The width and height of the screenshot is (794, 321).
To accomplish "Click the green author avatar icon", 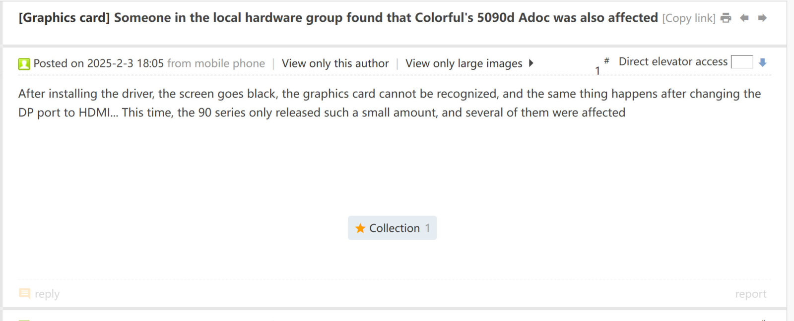I will click(x=24, y=64).
